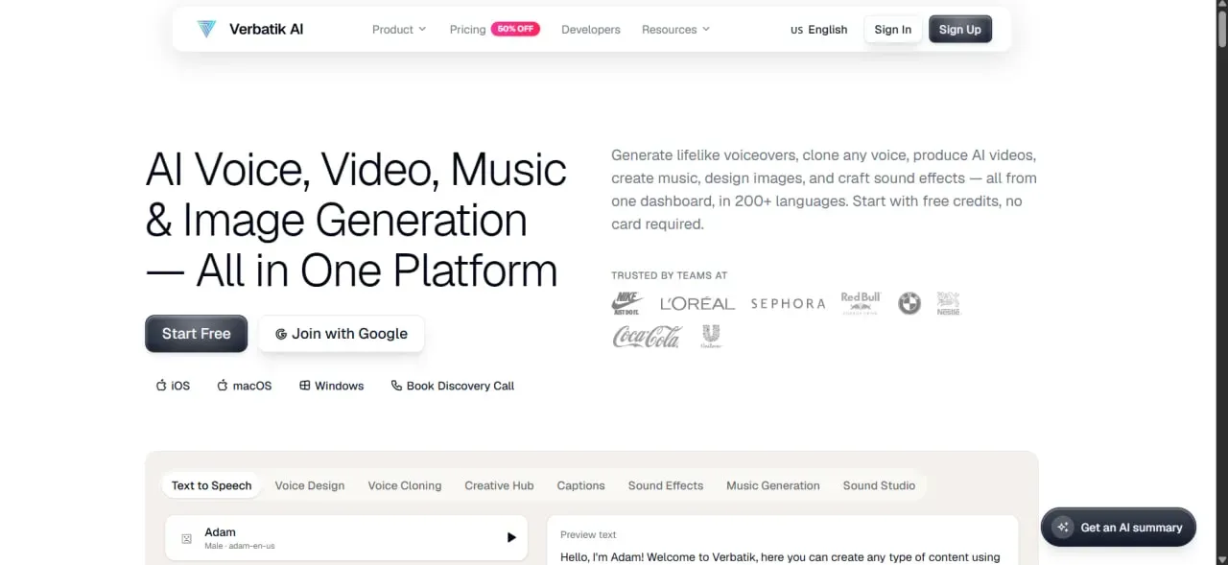Click the main headline about AI Voice, Video, Music

pos(356,221)
